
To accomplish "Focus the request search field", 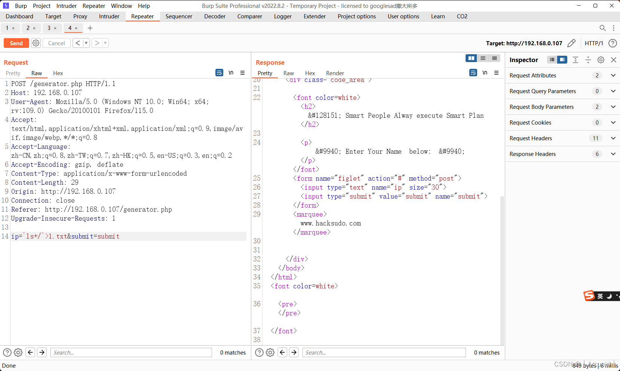I will [131, 352].
